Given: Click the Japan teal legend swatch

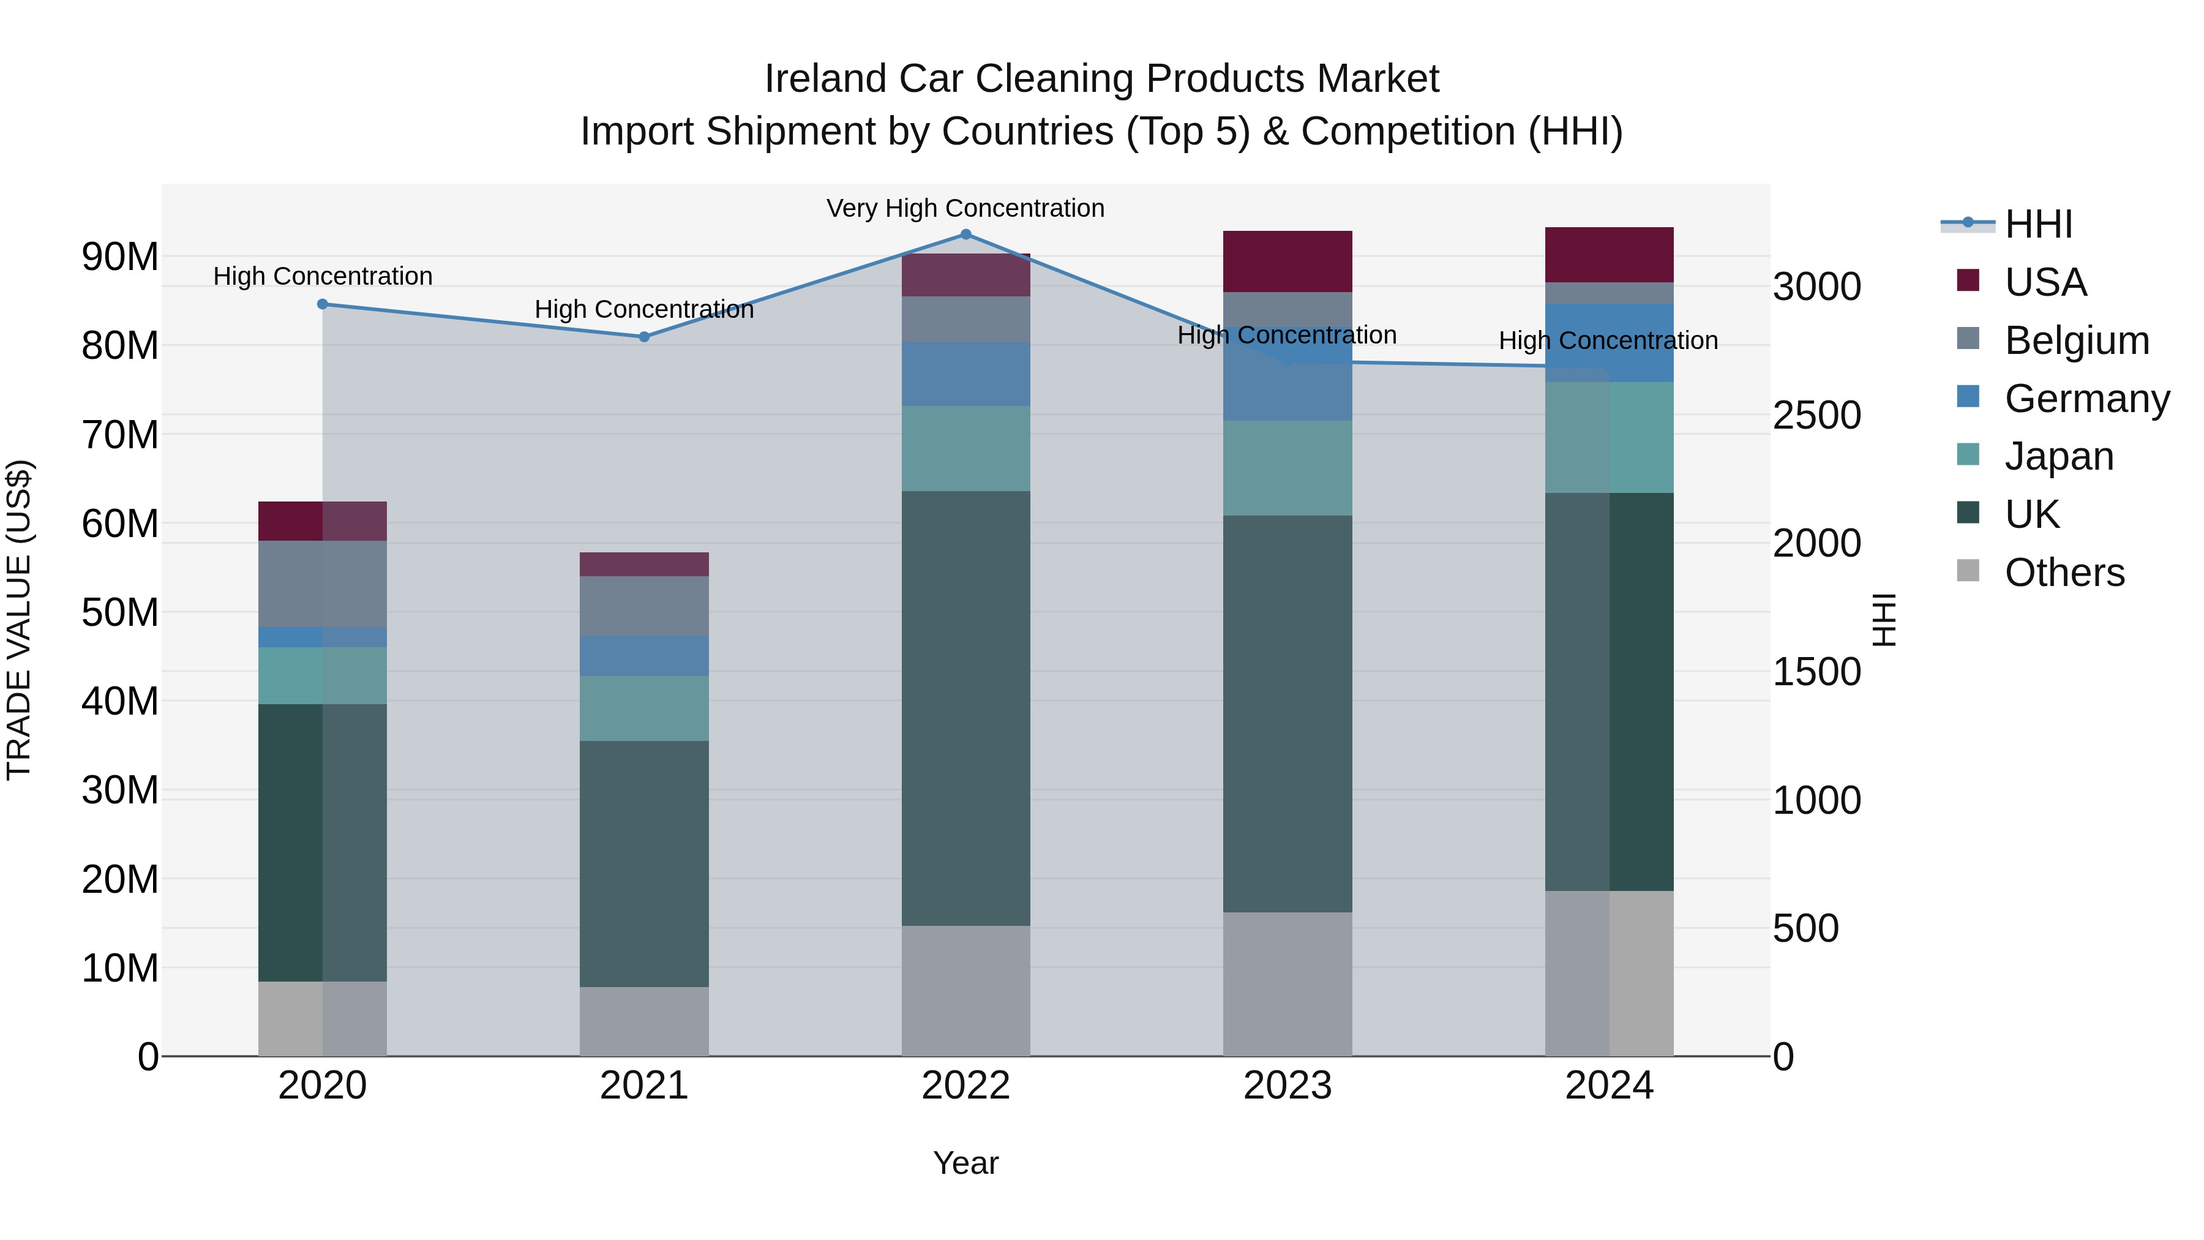Looking at the screenshot, I should pos(1968,454).
